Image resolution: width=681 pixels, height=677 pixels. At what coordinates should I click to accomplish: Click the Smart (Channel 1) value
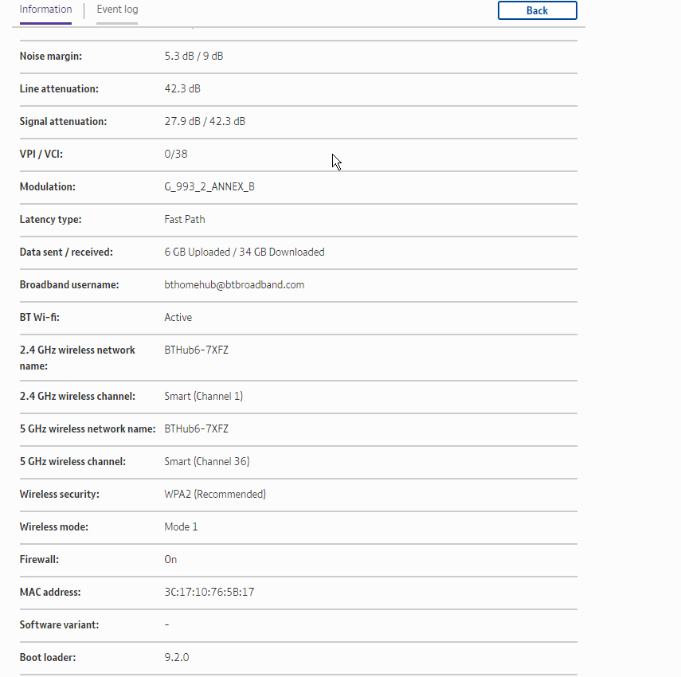click(x=203, y=396)
